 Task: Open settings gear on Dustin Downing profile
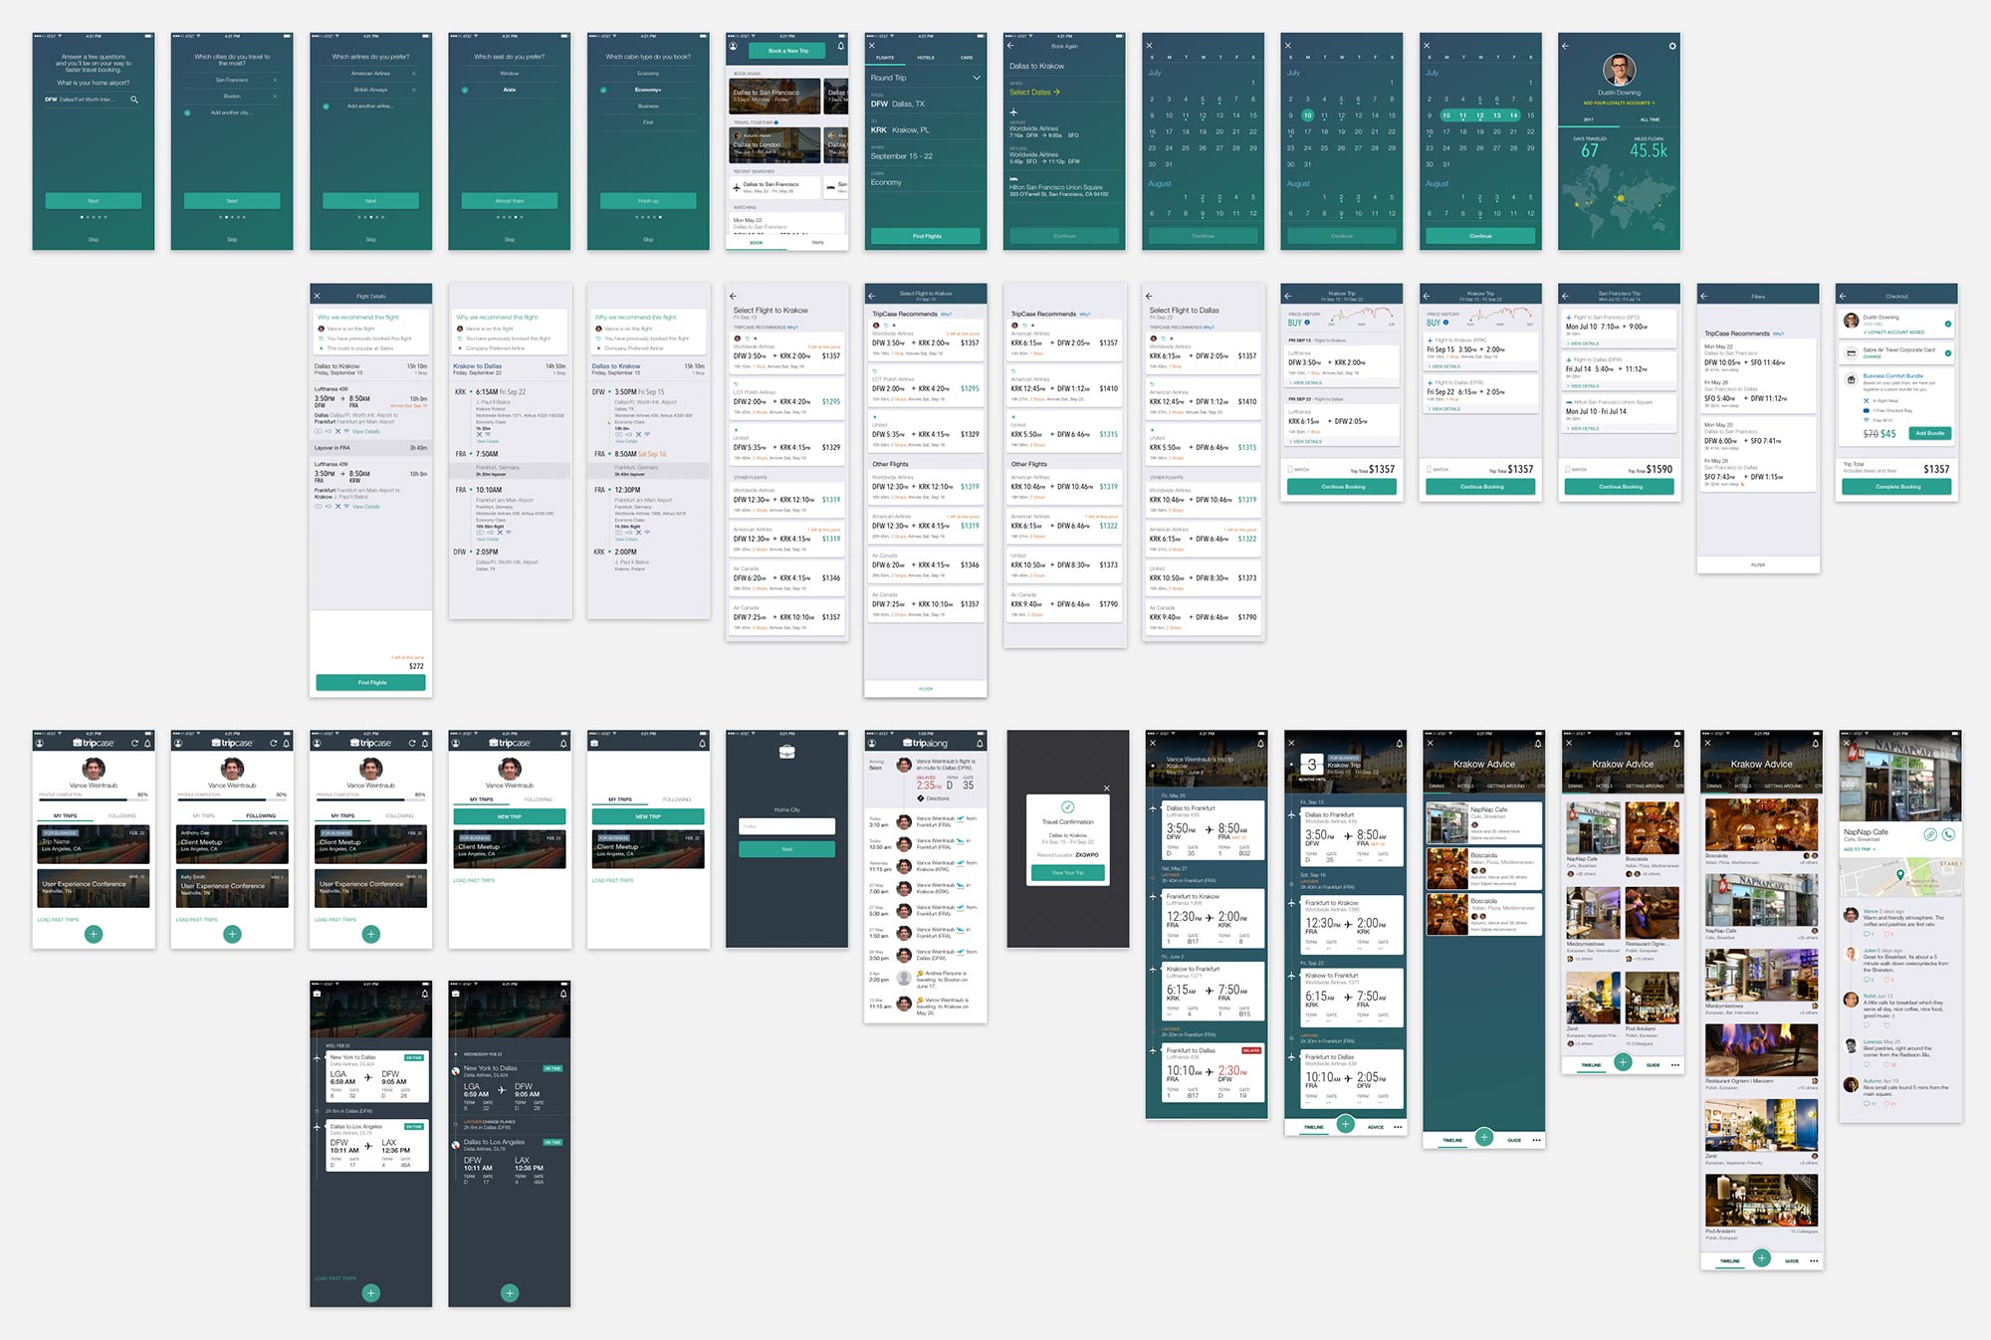(1672, 46)
